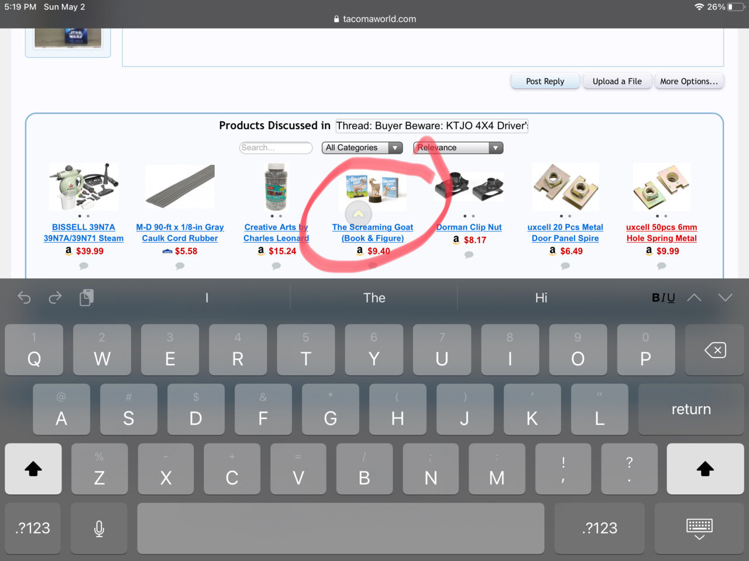Image resolution: width=749 pixels, height=561 pixels.
Task: Tap the comment bubble under uxcell 20 Pcs
Action: [x=565, y=266]
